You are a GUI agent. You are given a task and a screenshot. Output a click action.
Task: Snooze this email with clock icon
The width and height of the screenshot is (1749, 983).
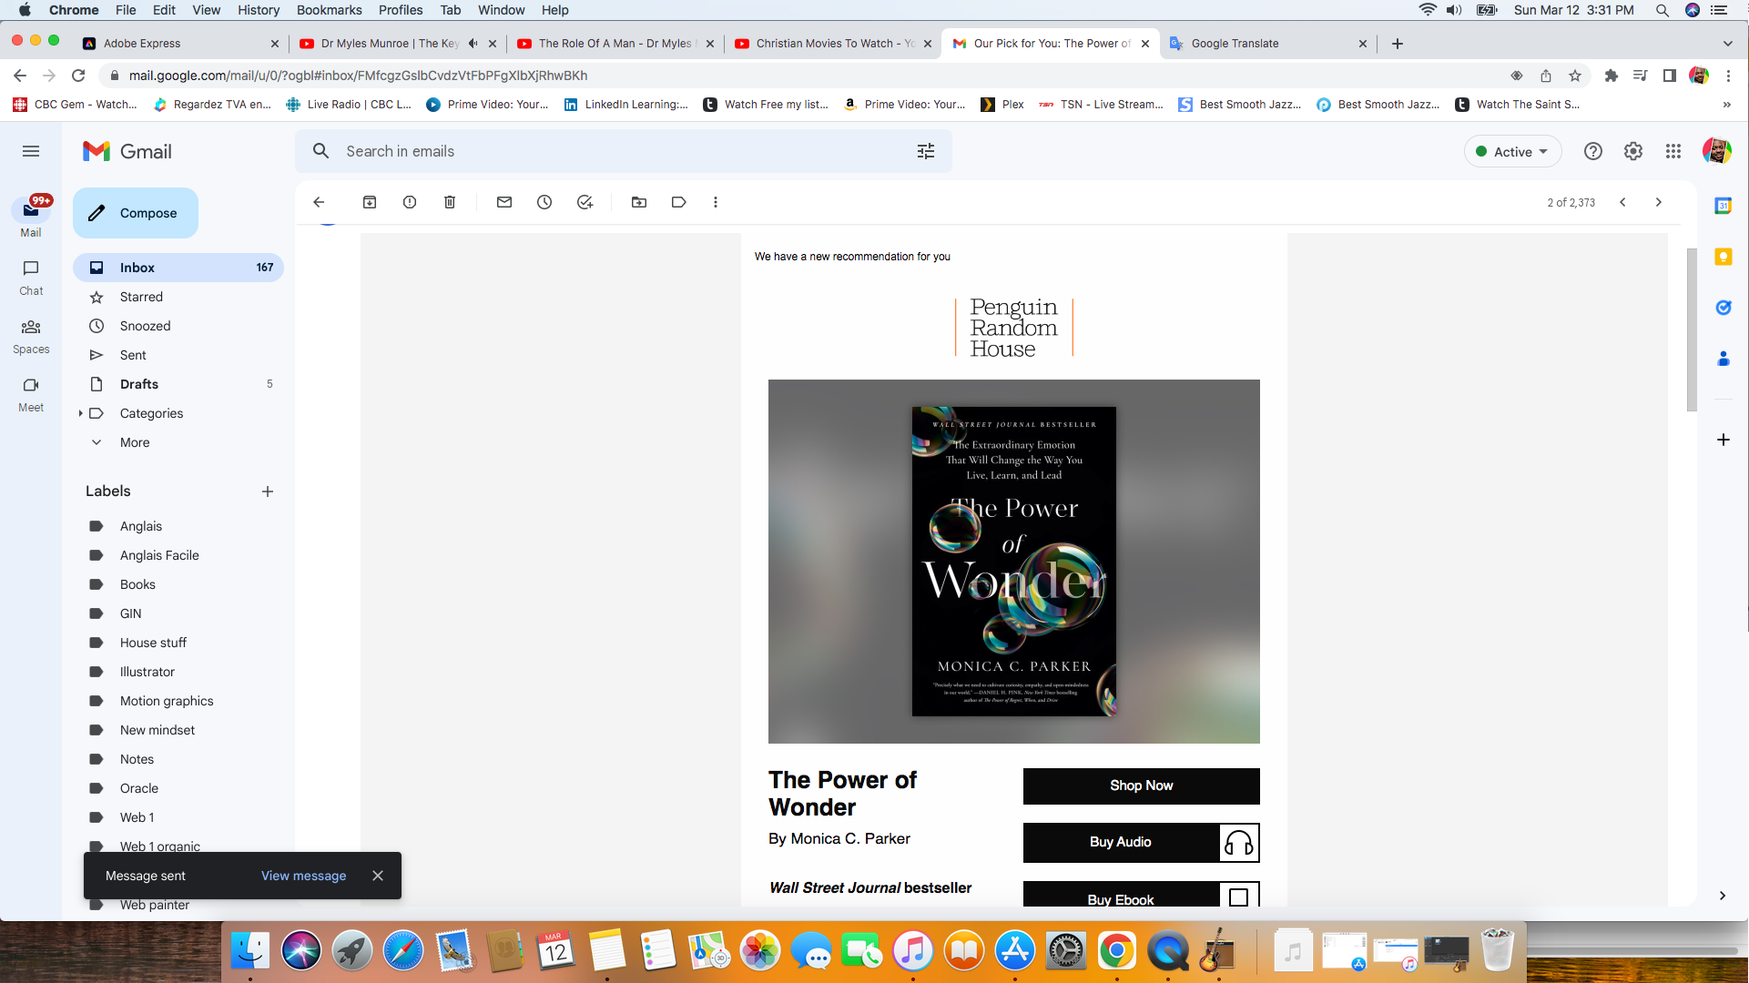(544, 202)
